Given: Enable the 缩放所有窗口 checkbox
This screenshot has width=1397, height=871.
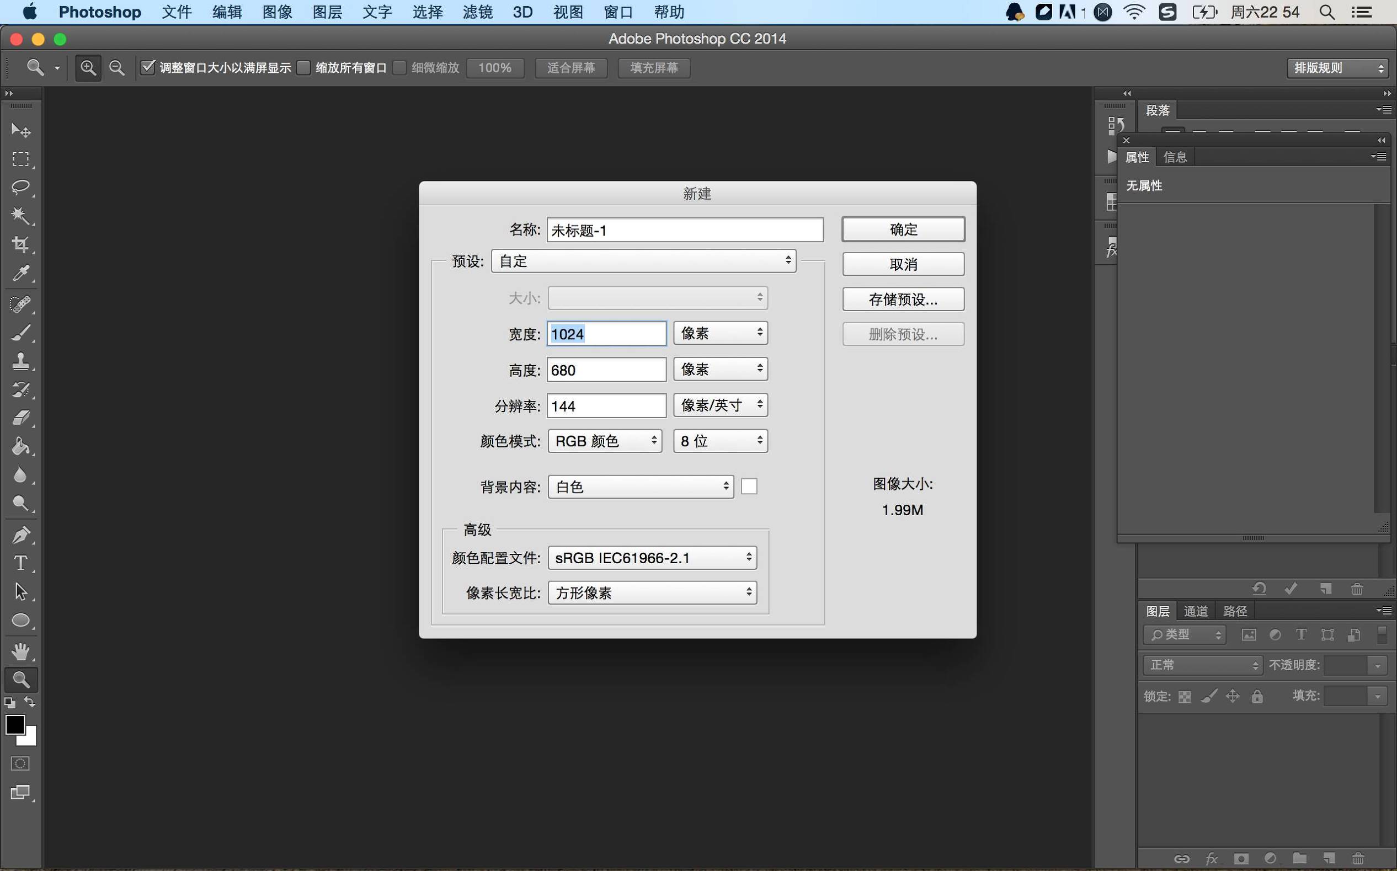Looking at the screenshot, I should (304, 67).
